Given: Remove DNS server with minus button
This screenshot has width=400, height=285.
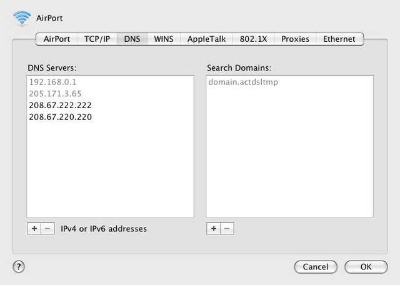Looking at the screenshot, I should point(47,228).
